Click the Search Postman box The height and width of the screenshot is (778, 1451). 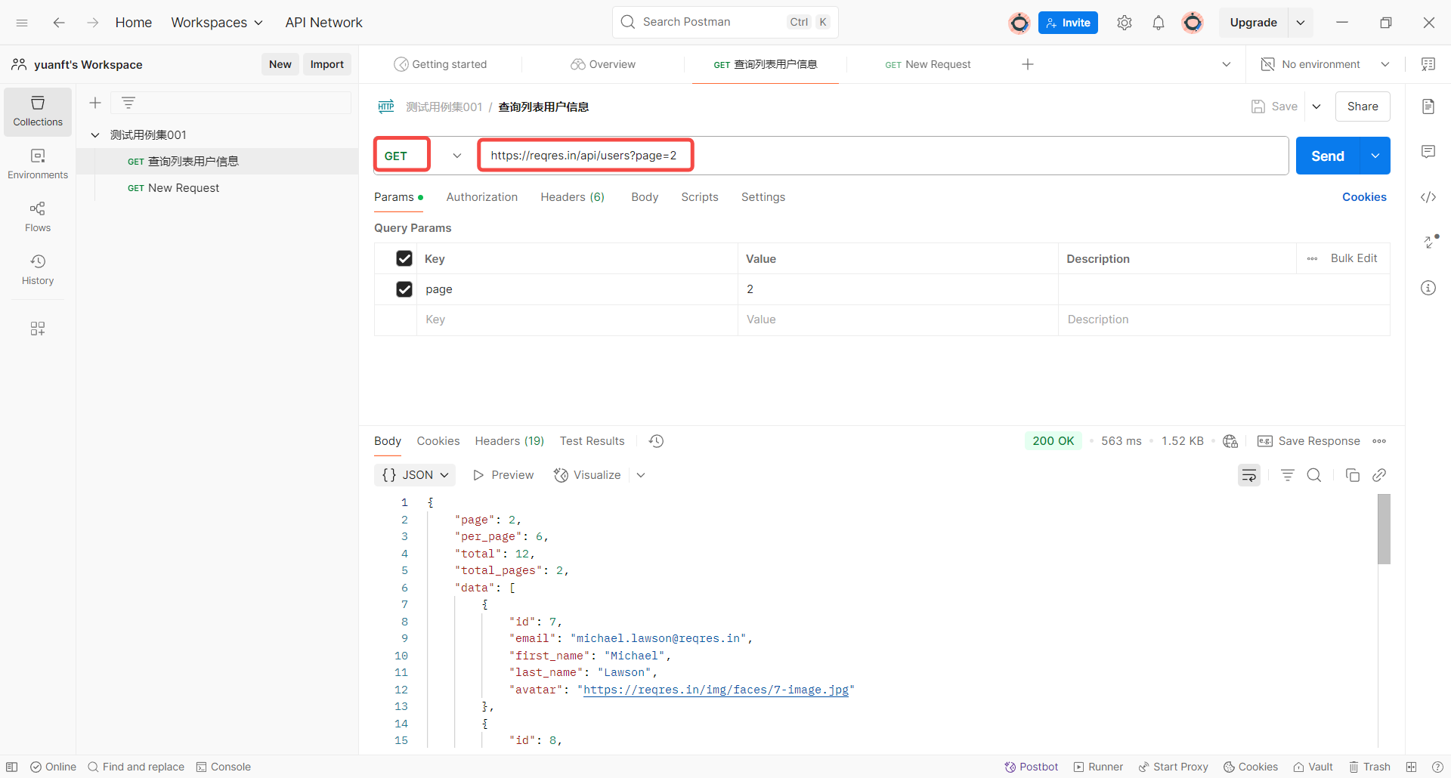[x=725, y=22]
